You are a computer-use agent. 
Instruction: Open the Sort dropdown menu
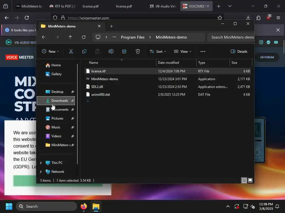point(158,51)
